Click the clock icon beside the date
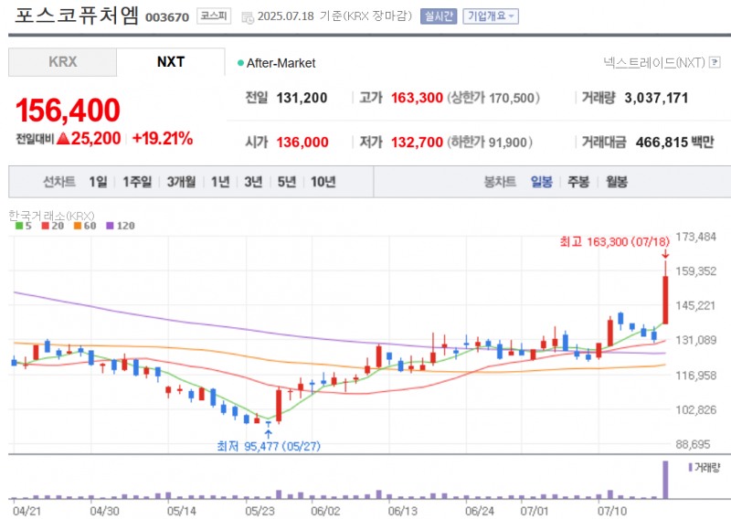 click(247, 17)
